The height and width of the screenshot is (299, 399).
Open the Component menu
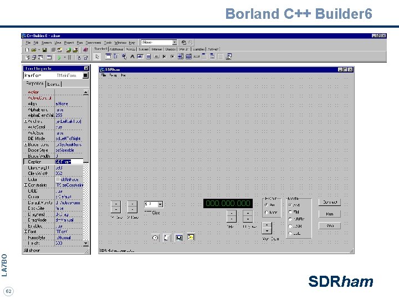click(x=93, y=43)
